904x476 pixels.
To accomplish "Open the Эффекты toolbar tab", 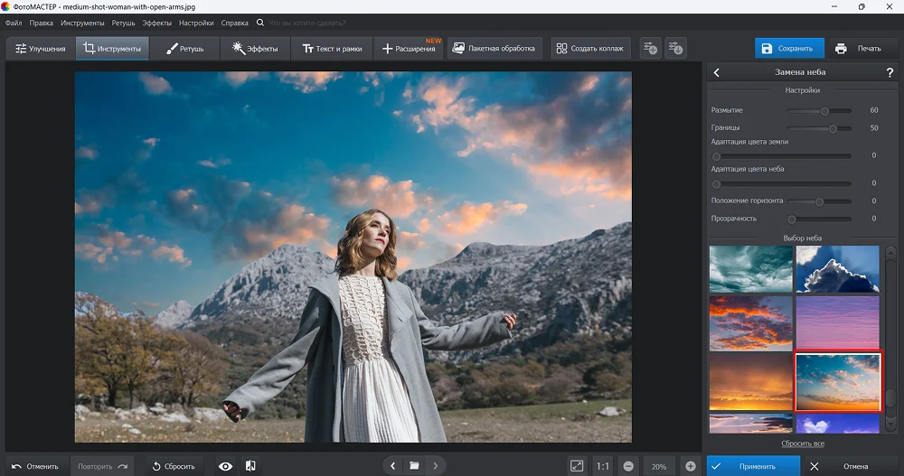I will point(255,49).
